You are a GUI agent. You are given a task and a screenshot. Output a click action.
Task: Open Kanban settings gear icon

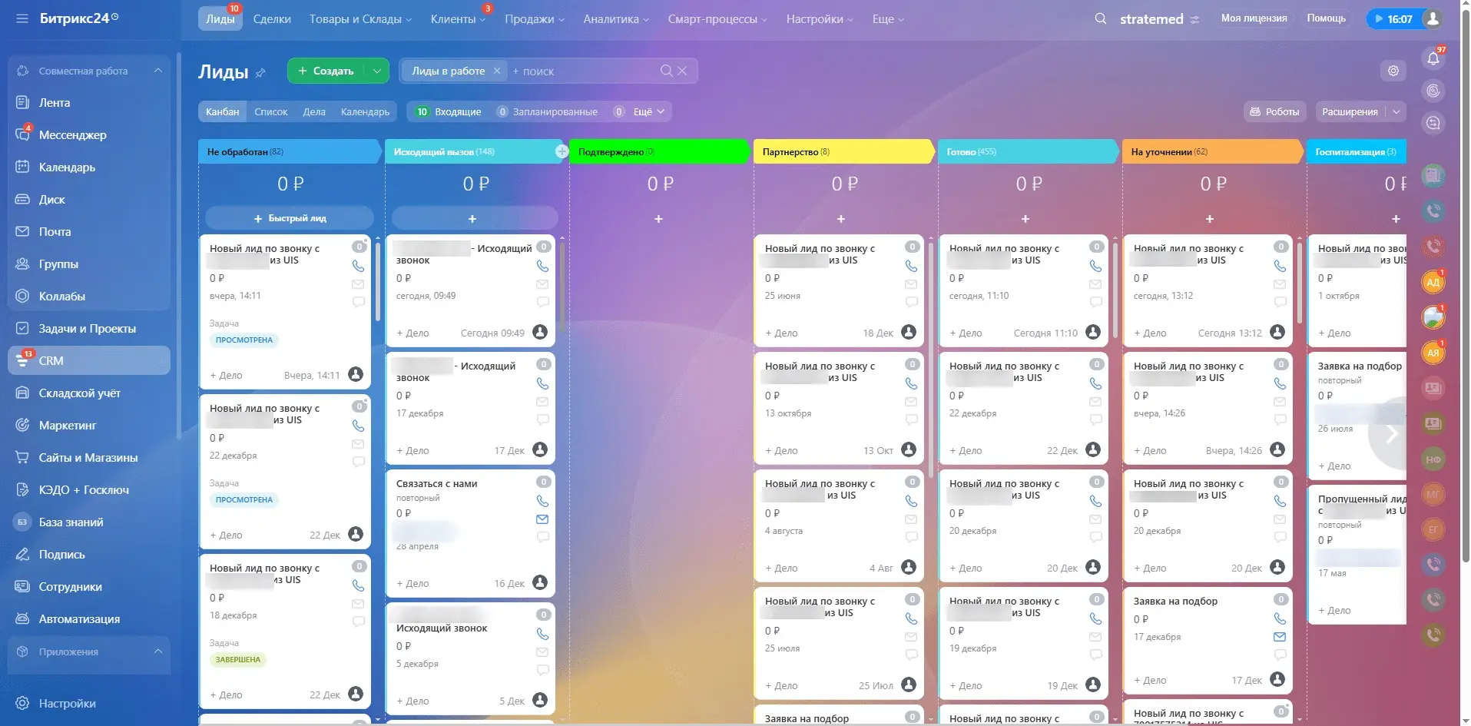click(1393, 71)
